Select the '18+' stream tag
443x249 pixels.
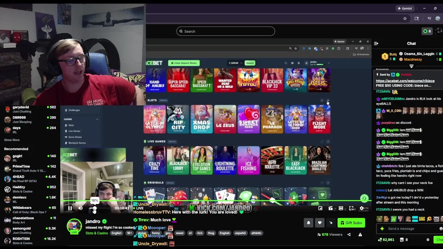pyautogui.click(x=129, y=233)
